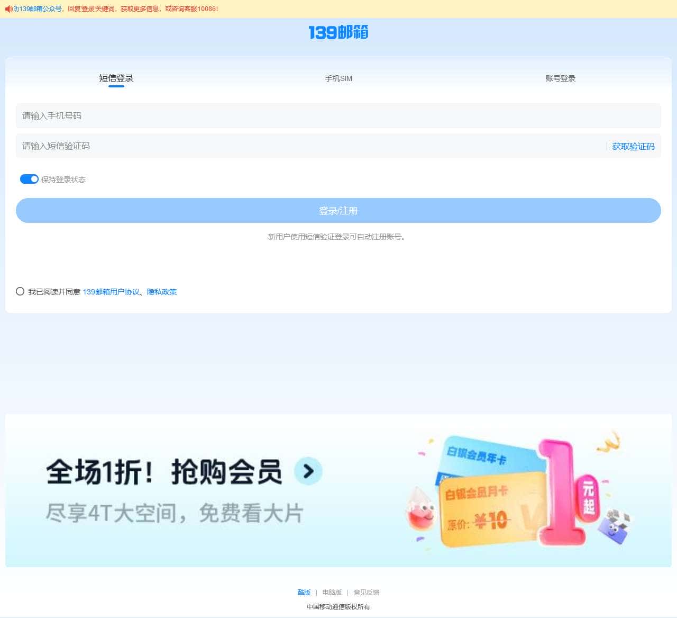Toggle the 保持登录状态 switch
Screen dimensions: 677x618
tap(29, 179)
